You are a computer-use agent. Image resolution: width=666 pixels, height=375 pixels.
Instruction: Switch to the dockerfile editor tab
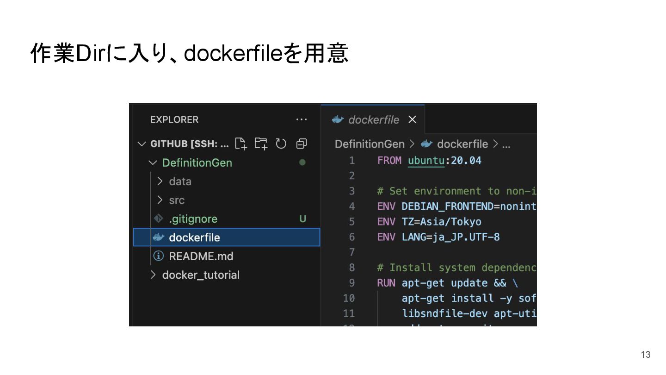pos(372,119)
